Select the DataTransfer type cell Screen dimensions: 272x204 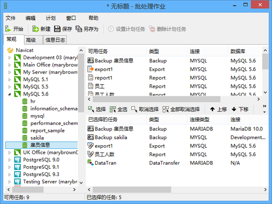[x=165, y=163]
